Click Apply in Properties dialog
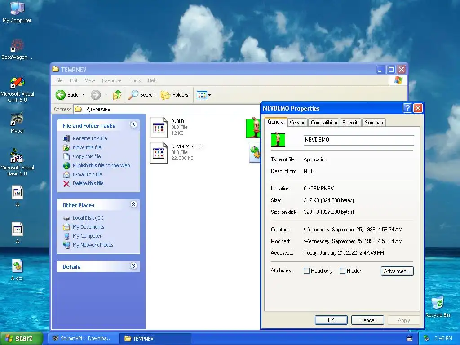460x345 pixels. (x=404, y=320)
